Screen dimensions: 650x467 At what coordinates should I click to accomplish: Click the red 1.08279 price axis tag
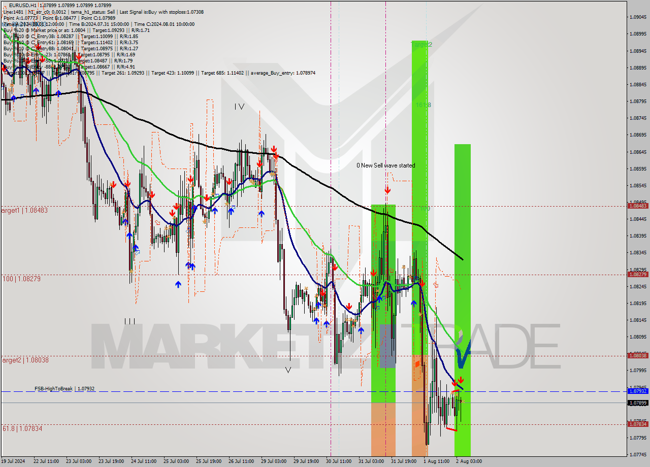(x=638, y=275)
